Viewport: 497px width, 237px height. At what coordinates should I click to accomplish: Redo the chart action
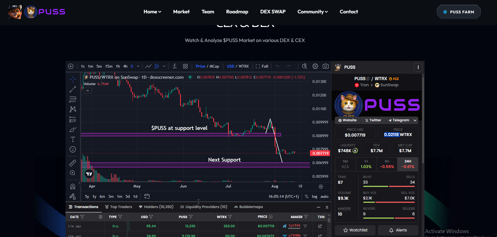coord(288,66)
